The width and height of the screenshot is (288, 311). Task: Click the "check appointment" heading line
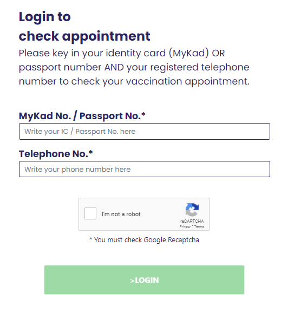(84, 36)
